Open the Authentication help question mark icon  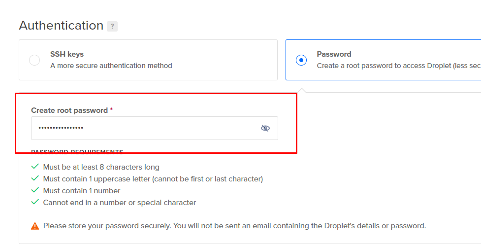click(112, 26)
